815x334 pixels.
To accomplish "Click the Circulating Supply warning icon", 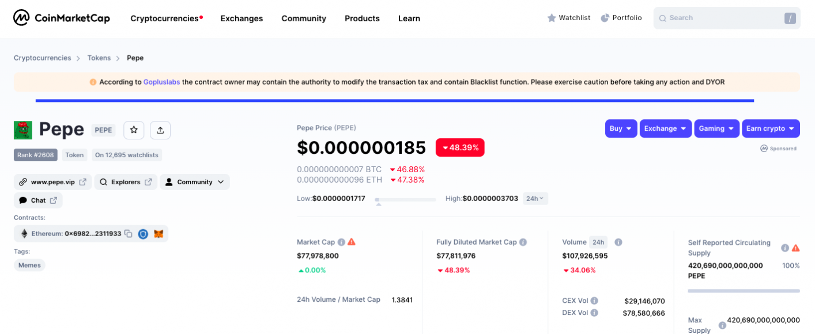I will coord(795,248).
